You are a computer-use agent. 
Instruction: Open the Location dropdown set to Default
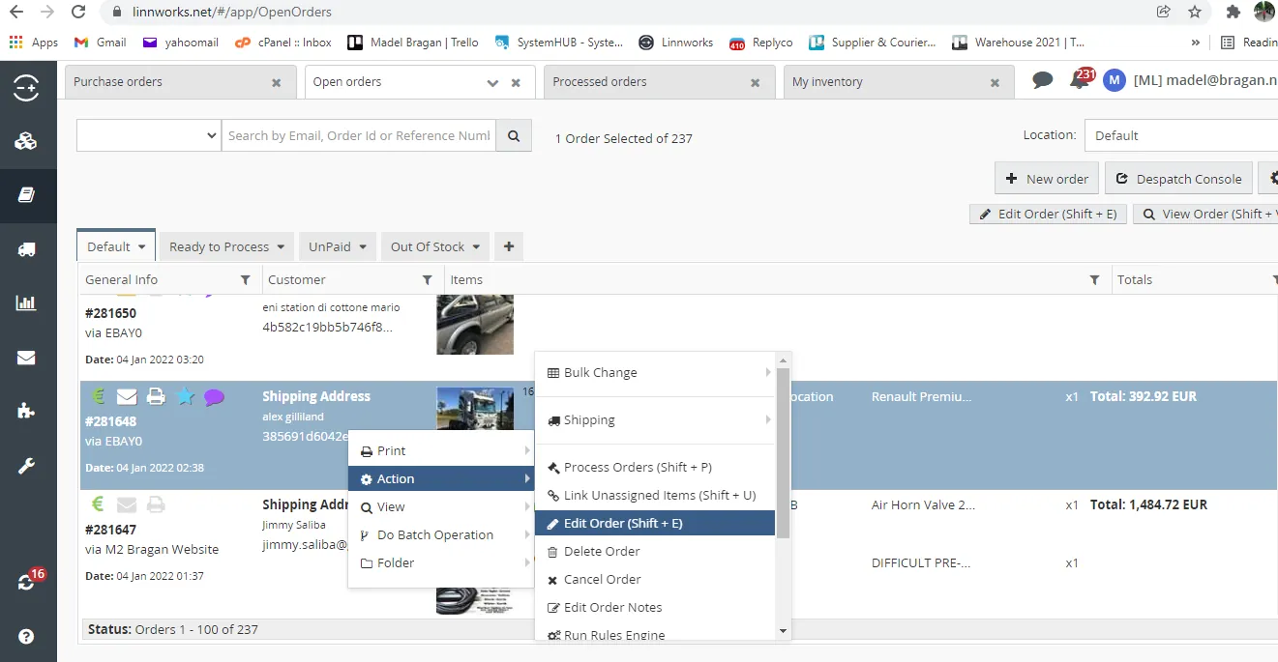coord(1181,135)
